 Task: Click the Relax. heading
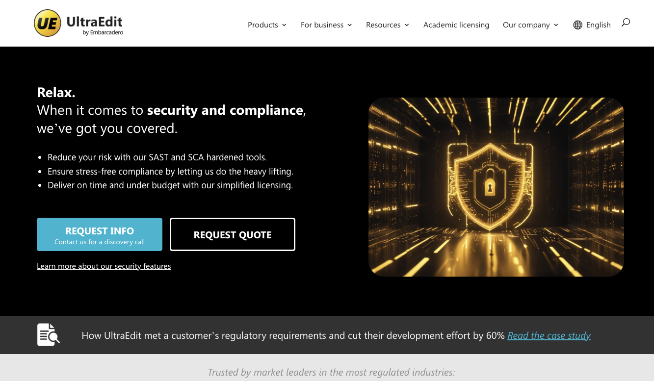pyautogui.click(x=56, y=92)
